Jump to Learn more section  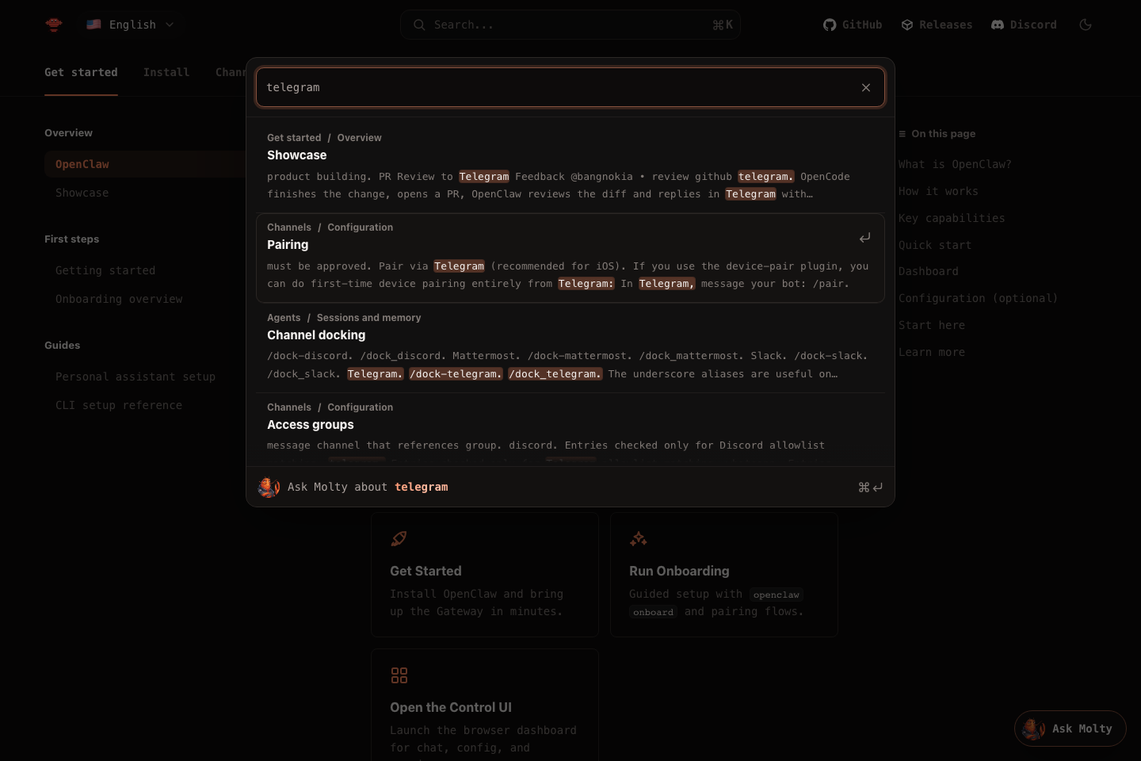click(x=932, y=352)
